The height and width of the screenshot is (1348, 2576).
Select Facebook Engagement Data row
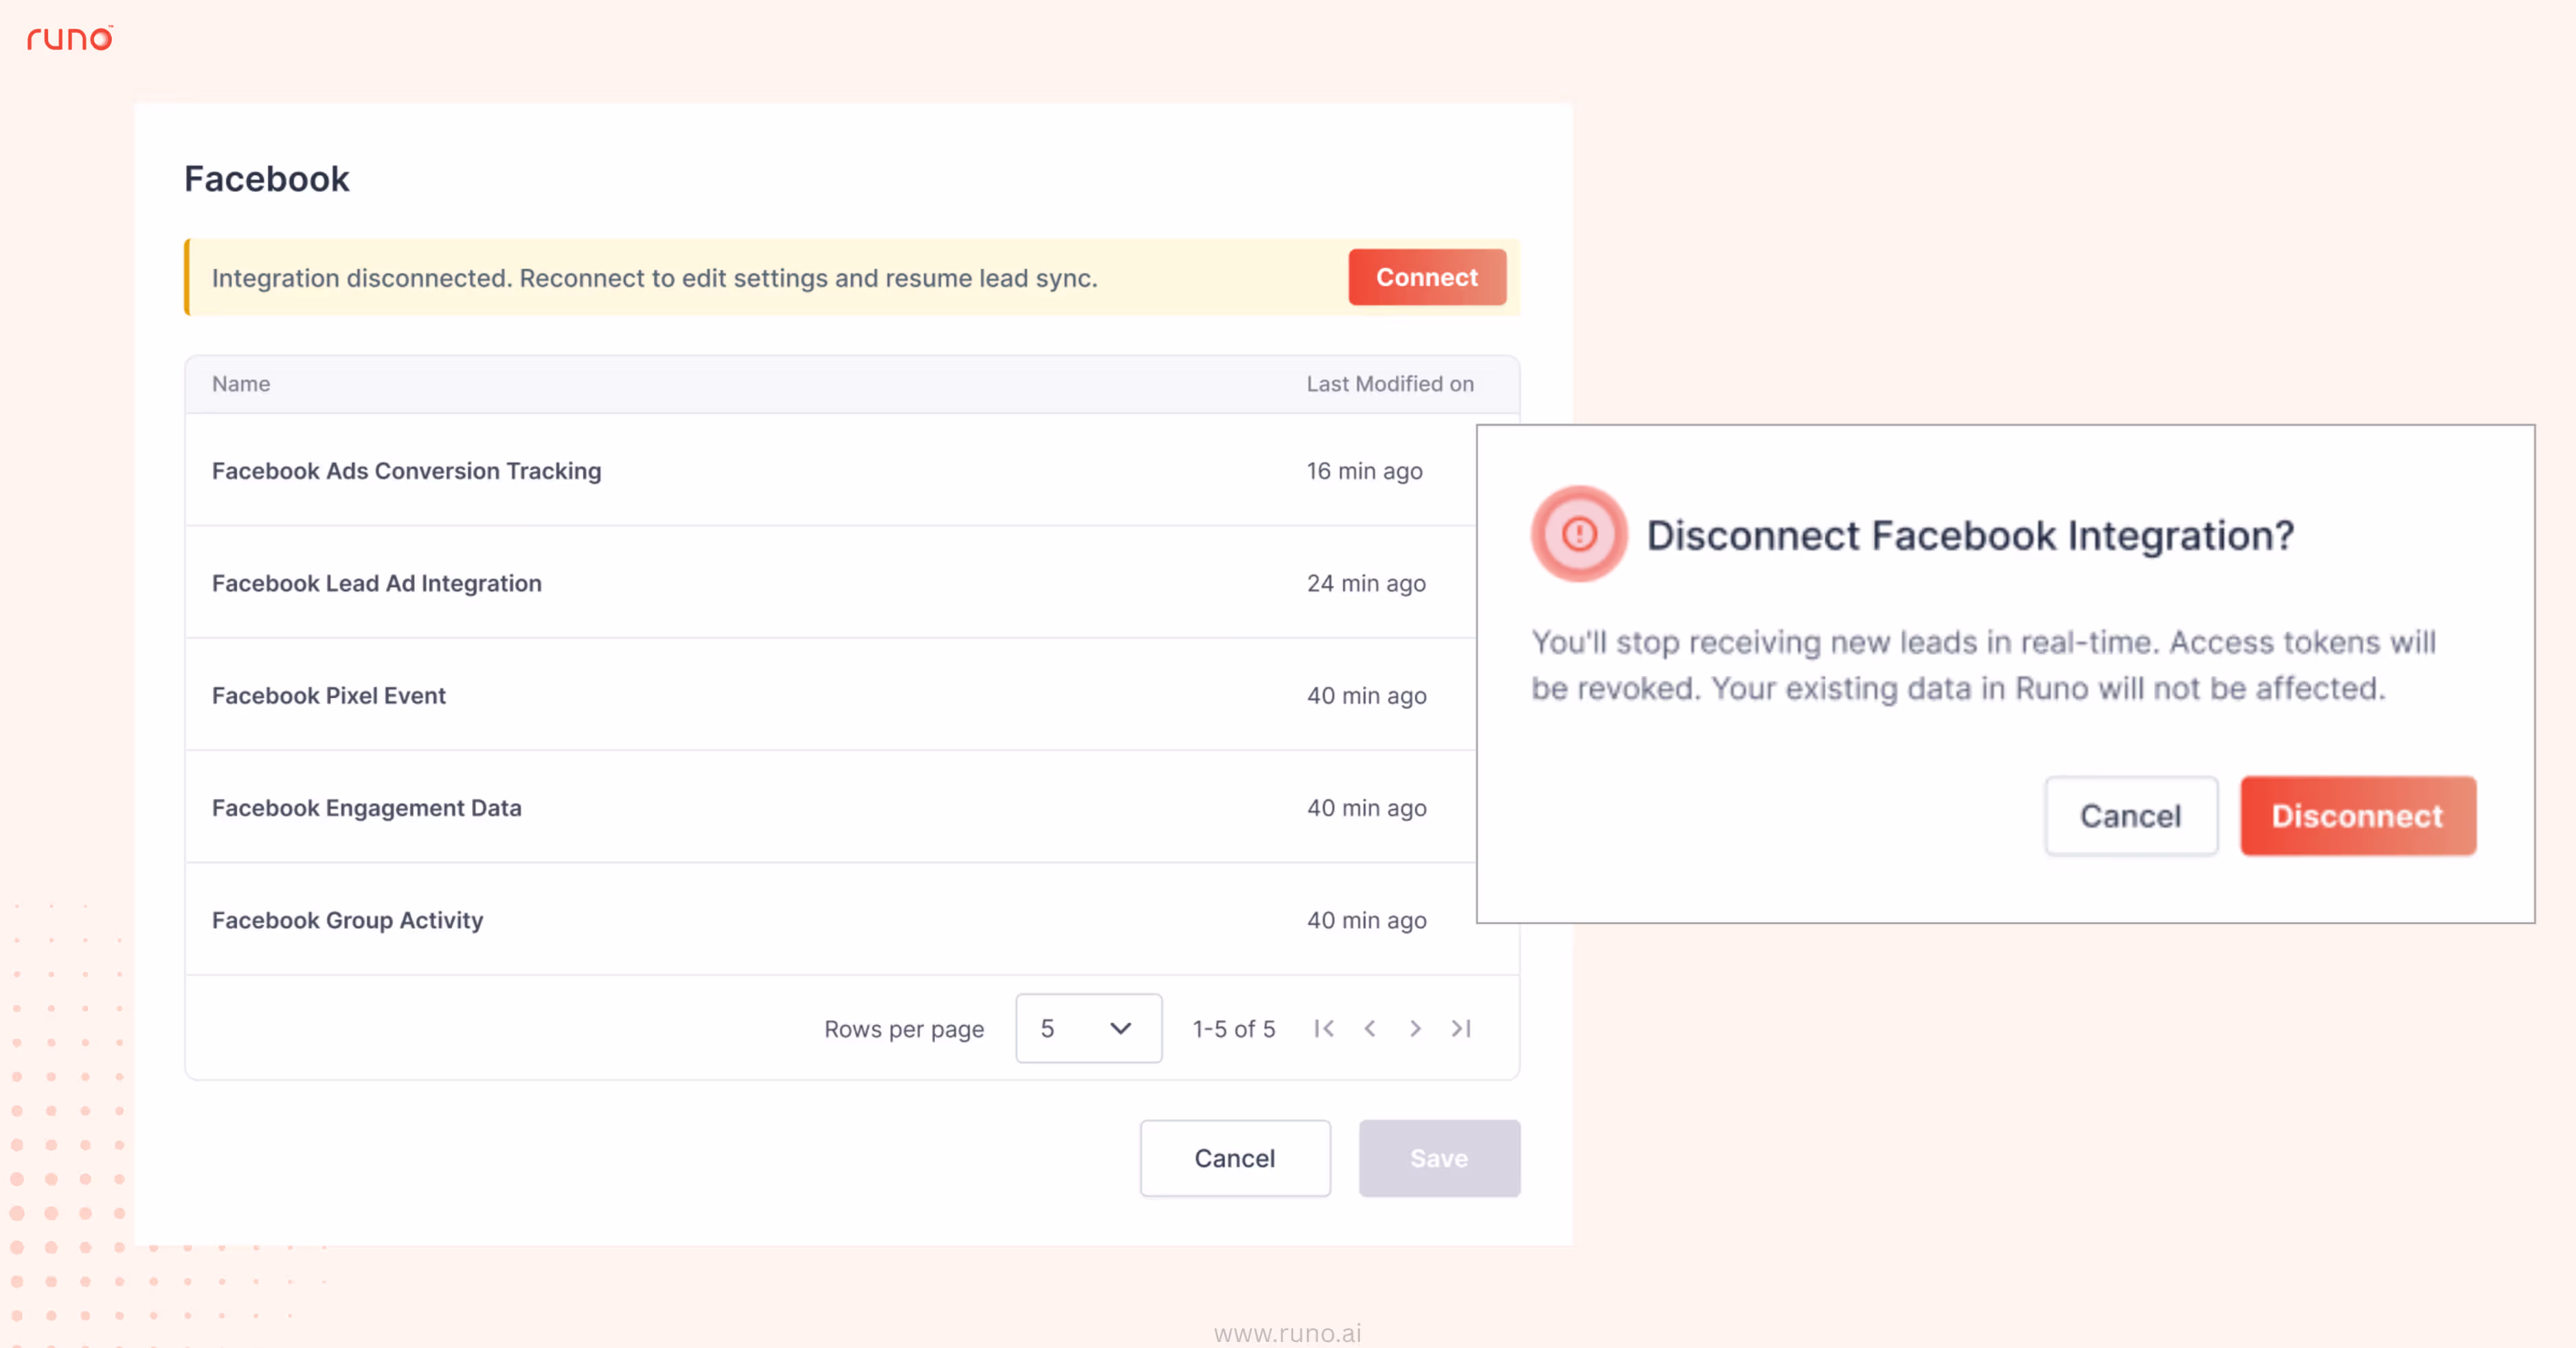[831, 808]
